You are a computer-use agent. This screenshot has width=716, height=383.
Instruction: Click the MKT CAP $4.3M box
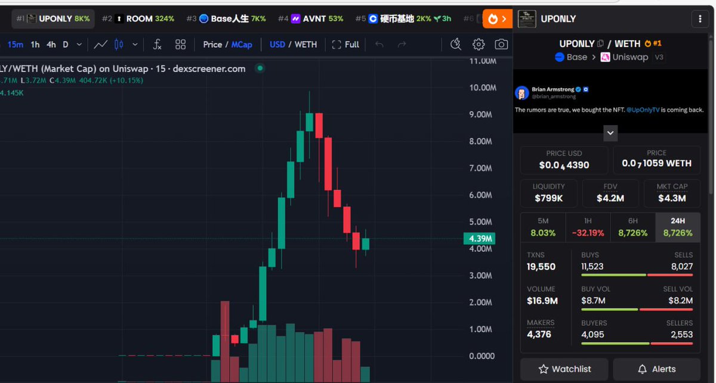coord(672,193)
